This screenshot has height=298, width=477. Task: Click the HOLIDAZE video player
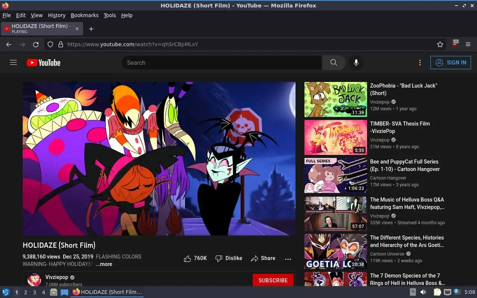click(x=159, y=159)
